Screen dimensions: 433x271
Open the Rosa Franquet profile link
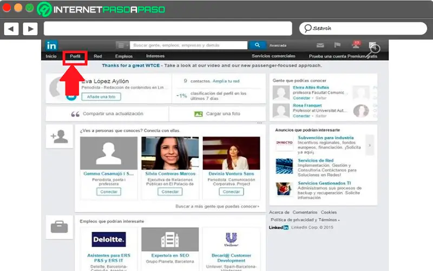tap(307, 105)
